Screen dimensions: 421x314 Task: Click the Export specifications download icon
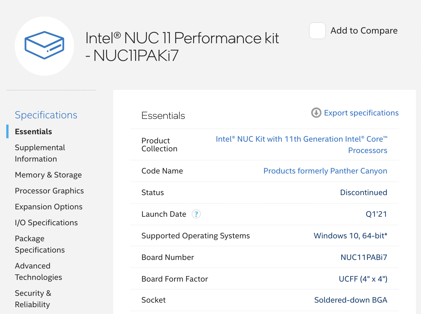point(316,113)
